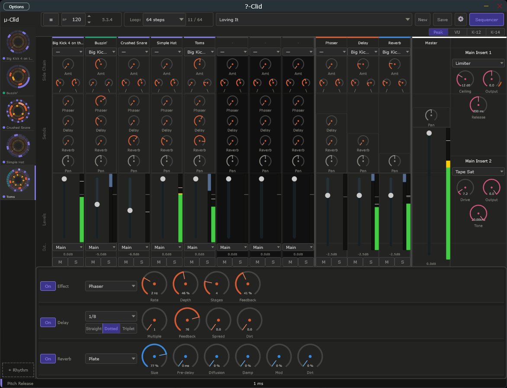Select Triplet delay timing
Viewport: 507px width, 388px height.
[x=128, y=328]
